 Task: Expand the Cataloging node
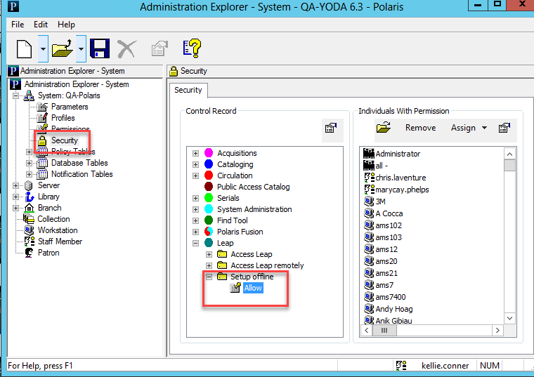point(195,165)
